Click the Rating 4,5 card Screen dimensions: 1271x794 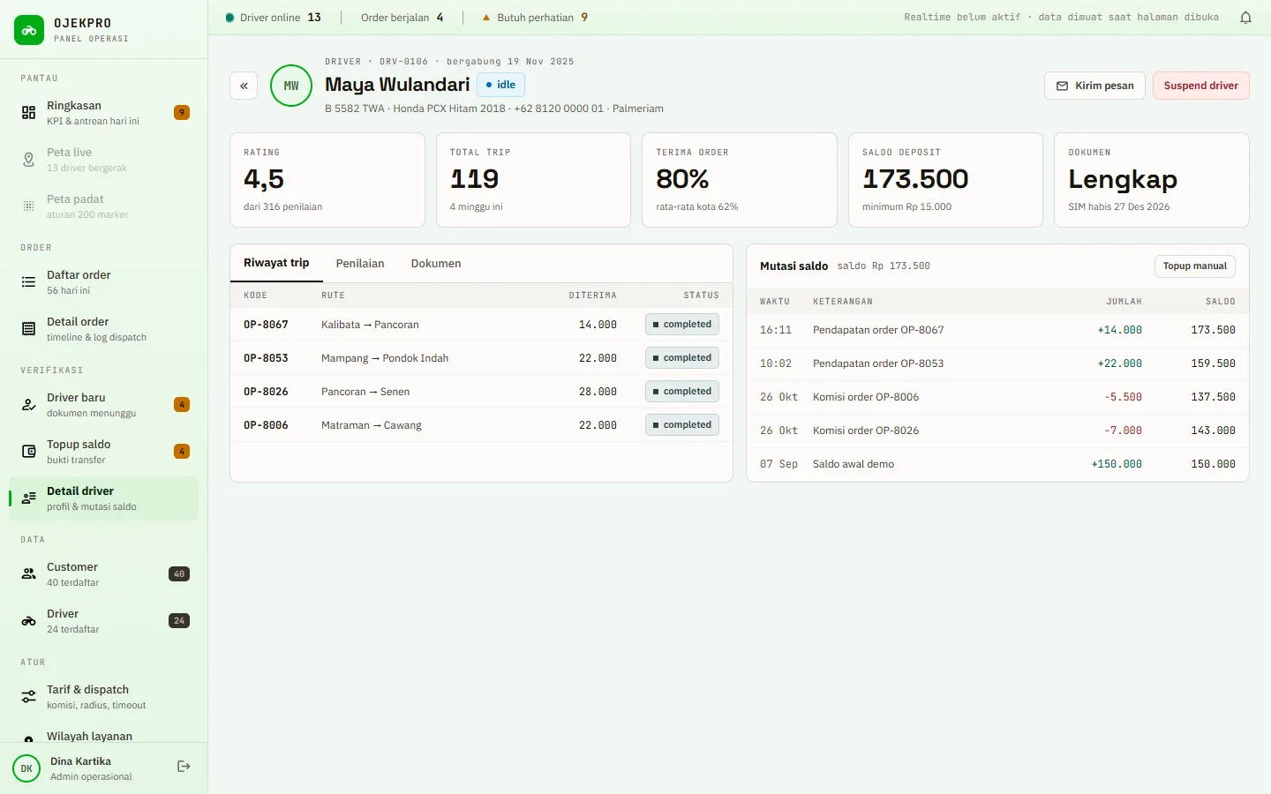pos(327,180)
